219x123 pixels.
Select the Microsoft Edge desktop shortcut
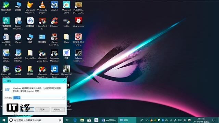pyautogui.click(x=54, y=71)
